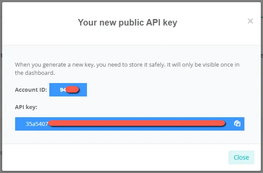Click the red redaction on the Account ID
This screenshot has width=263, height=173.
coord(73,90)
